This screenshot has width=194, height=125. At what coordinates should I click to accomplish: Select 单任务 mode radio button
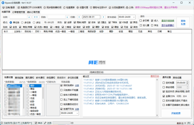coord(11,22)
